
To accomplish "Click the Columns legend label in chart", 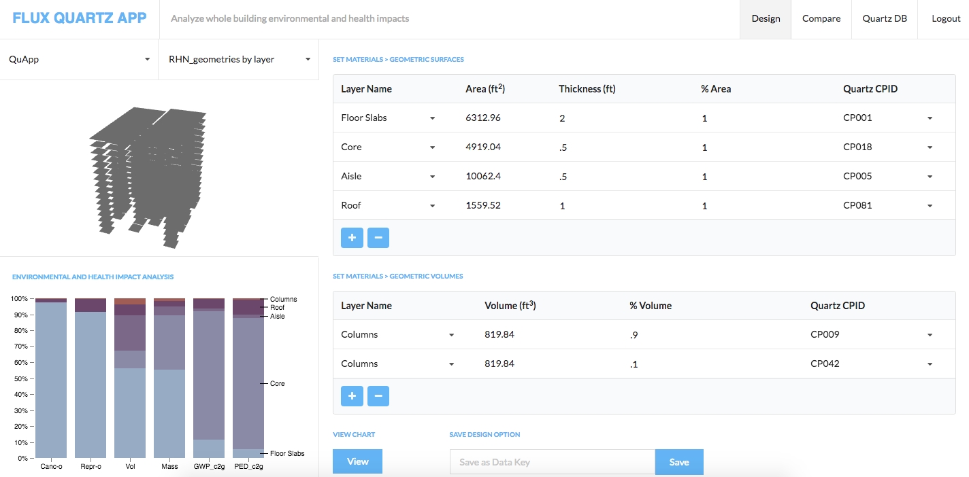I will [283, 299].
